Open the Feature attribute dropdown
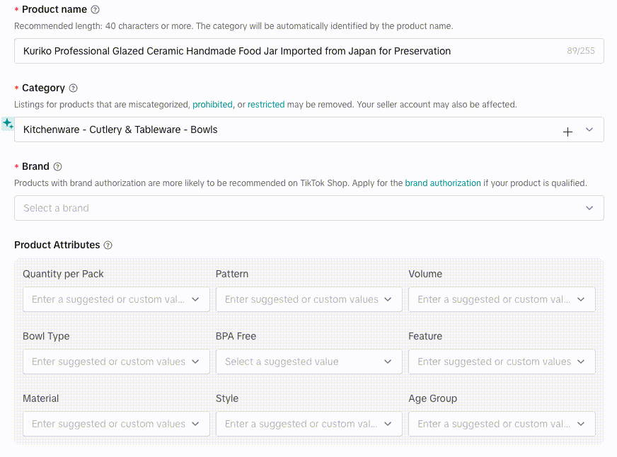Viewport: 617px width, 457px height. [x=502, y=361]
